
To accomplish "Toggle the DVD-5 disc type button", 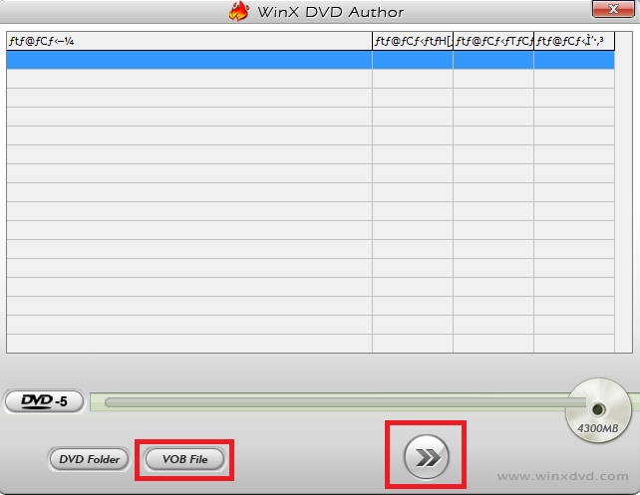I will point(44,401).
